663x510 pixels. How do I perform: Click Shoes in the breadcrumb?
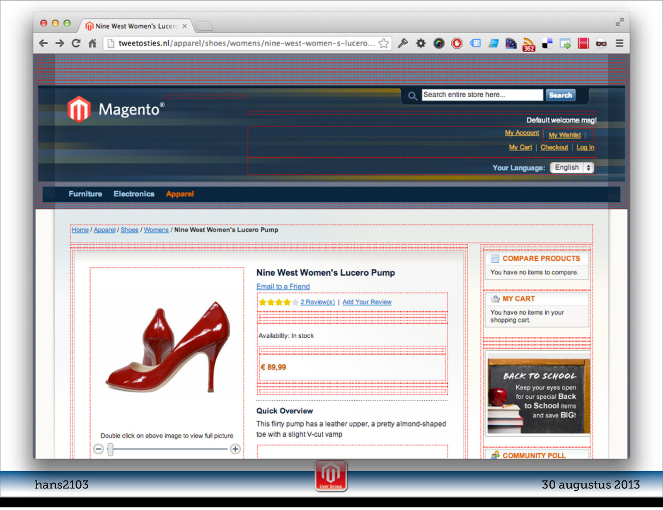(x=129, y=230)
